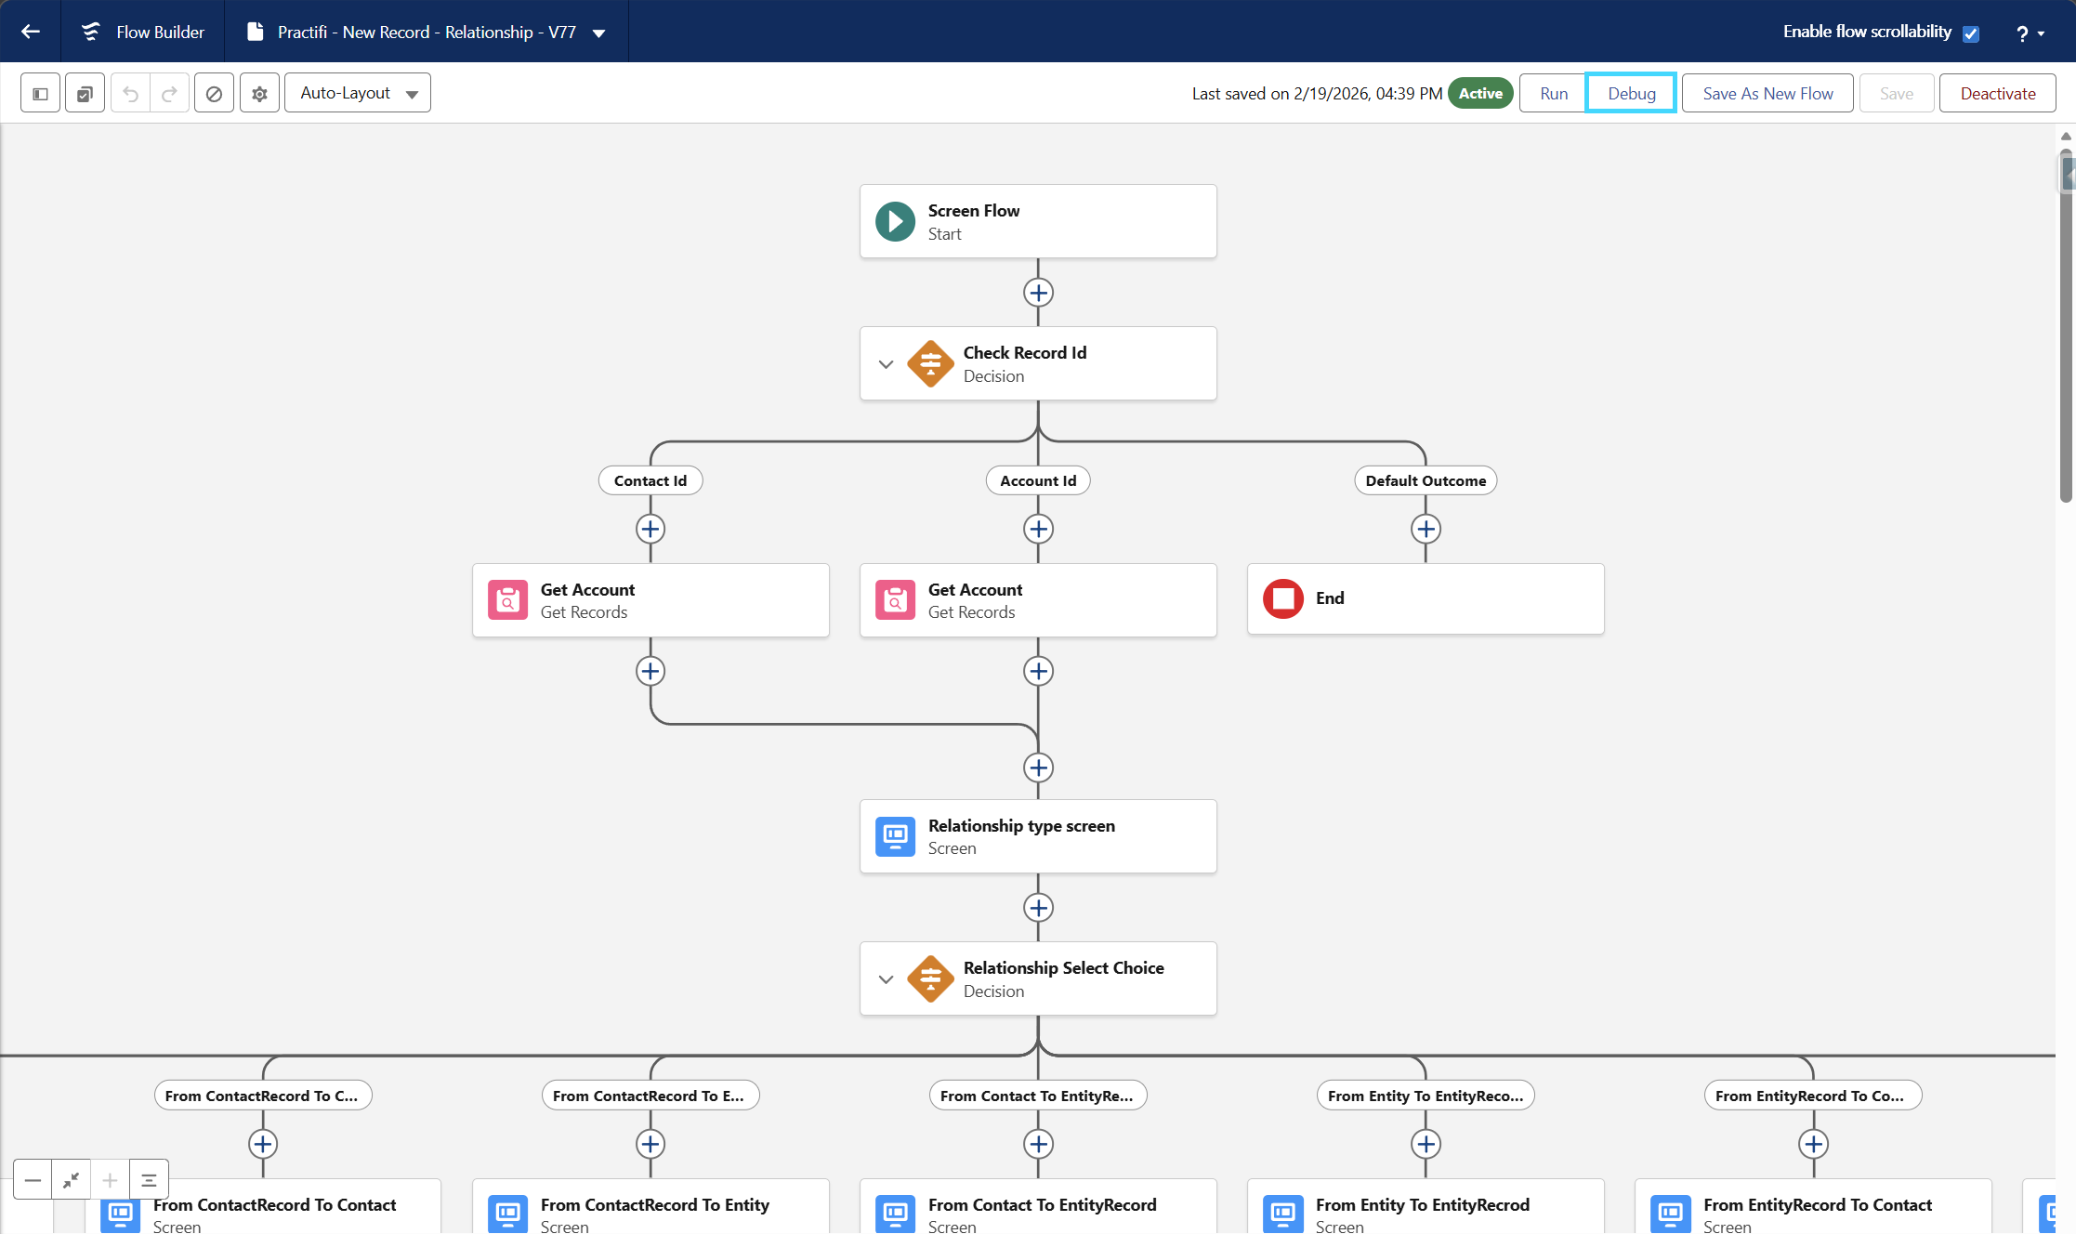Add element below Get Account under Contact Id

650,671
